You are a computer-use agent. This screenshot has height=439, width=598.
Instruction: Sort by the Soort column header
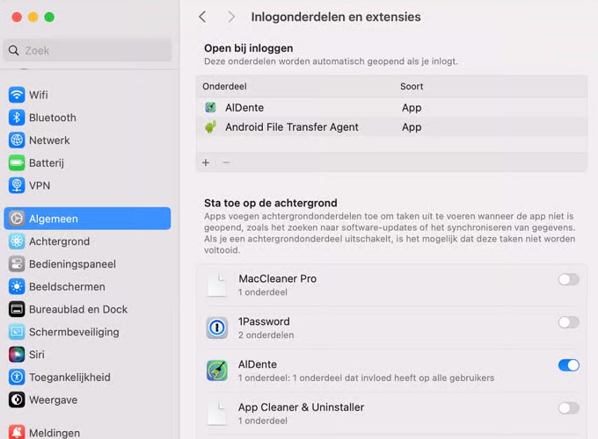[412, 86]
